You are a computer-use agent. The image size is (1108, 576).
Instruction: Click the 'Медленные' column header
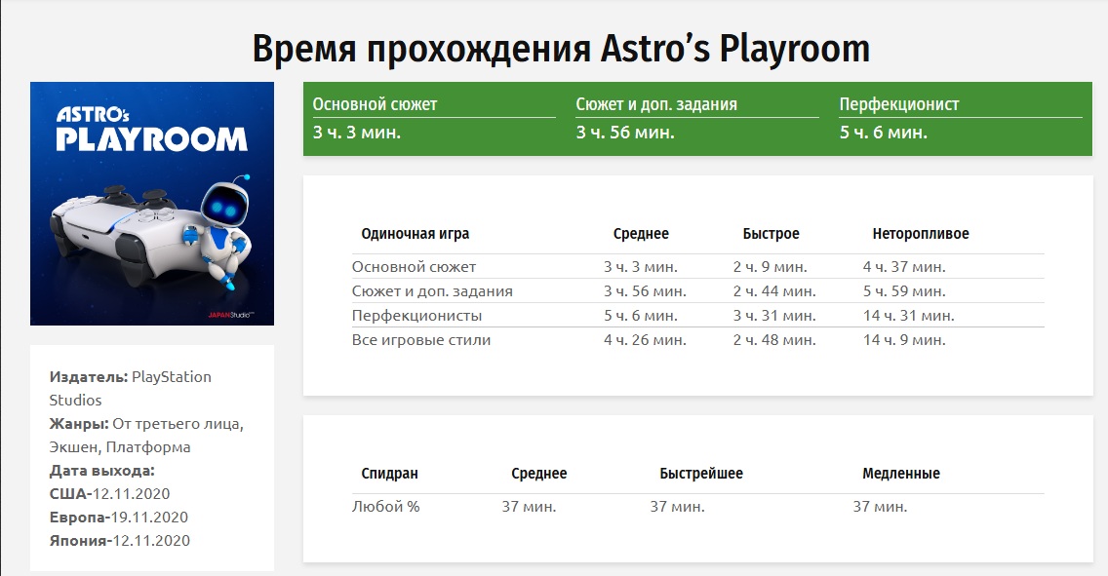click(901, 474)
